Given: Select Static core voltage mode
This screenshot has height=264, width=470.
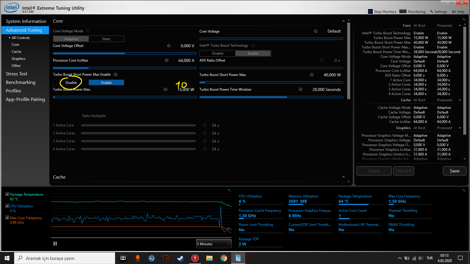Looking at the screenshot, I should (x=106, y=39).
